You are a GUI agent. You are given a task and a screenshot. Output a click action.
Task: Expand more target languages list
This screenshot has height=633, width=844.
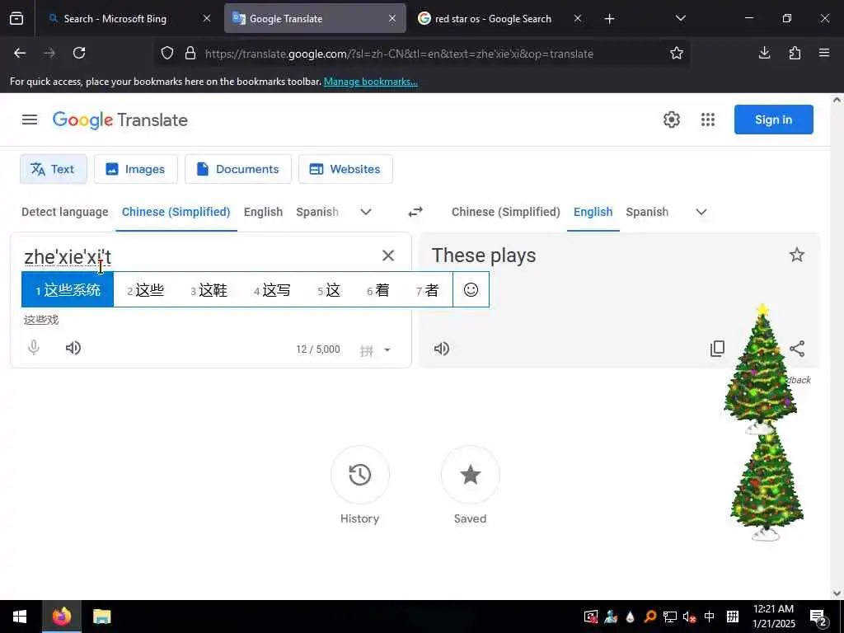pyautogui.click(x=701, y=212)
